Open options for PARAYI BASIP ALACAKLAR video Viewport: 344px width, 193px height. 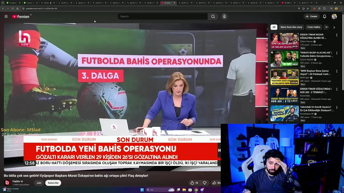click(x=337, y=53)
